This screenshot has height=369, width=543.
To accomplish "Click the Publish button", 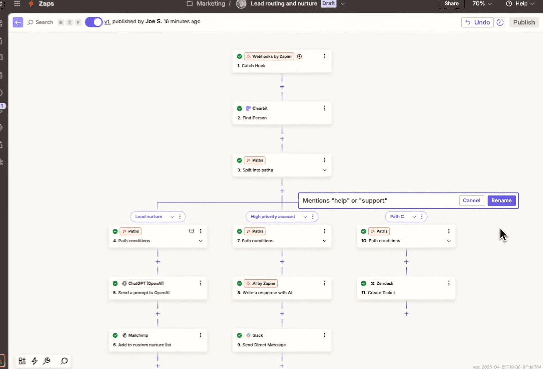I will (x=524, y=22).
